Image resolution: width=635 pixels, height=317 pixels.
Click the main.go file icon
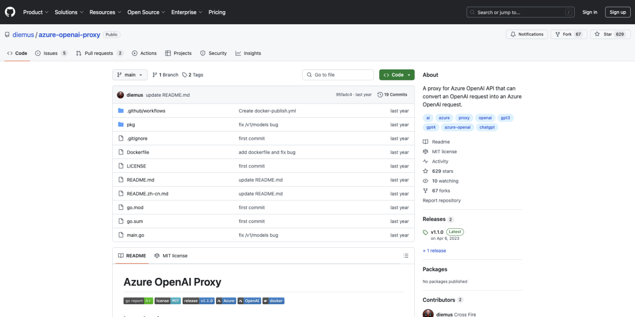pos(121,235)
